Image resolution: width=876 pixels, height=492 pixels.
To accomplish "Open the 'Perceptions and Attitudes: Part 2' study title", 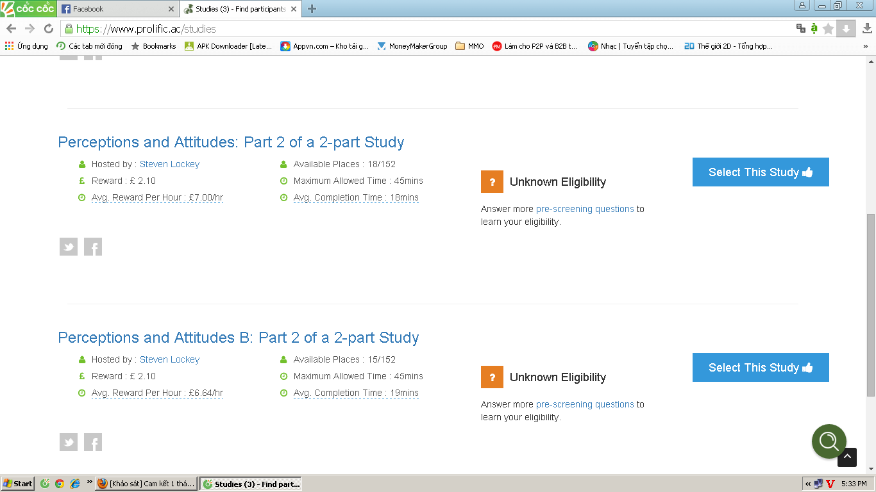I will (231, 142).
